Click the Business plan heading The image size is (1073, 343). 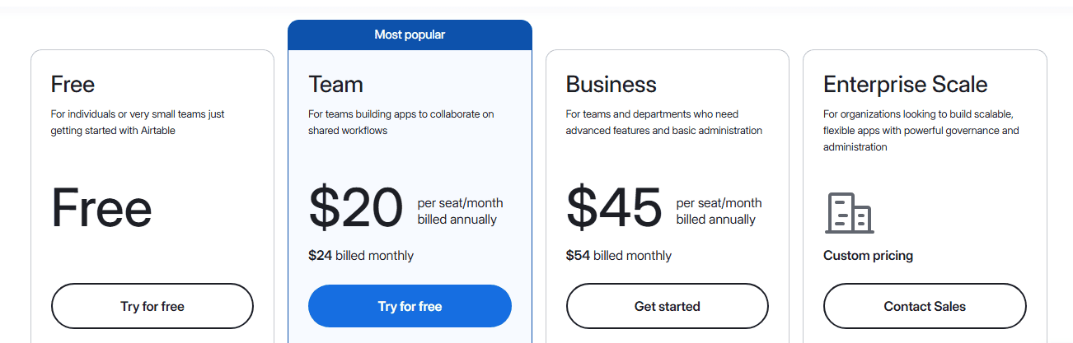coord(611,84)
